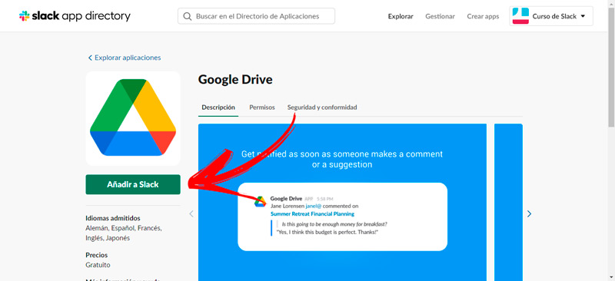Switch to Seguridad y conformidad tab
Image resolution: width=615 pixels, height=281 pixels.
[322, 107]
